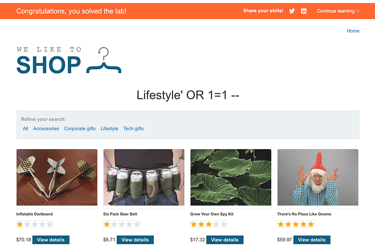The width and height of the screenshot is (375, 251).
Task: Click the Inflatable Dartboard product image
Action: click(x=57, y=177)
